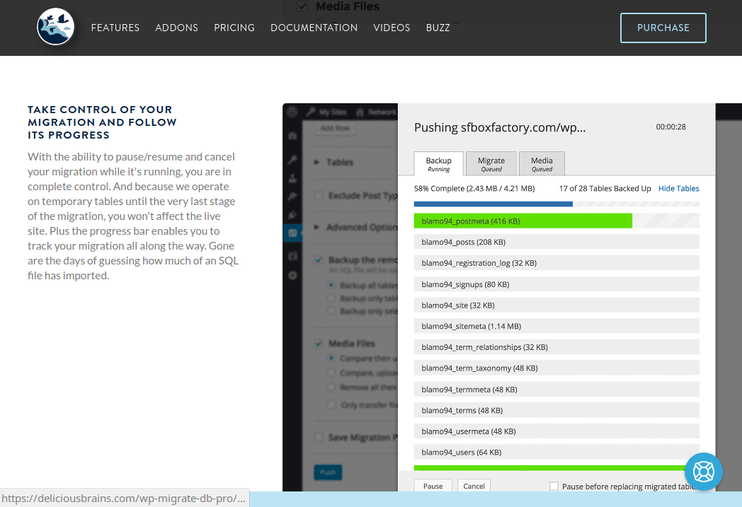Click the 00:00:28 elapsed timer
The image size is (742, 507).
[x=670, y=127]
